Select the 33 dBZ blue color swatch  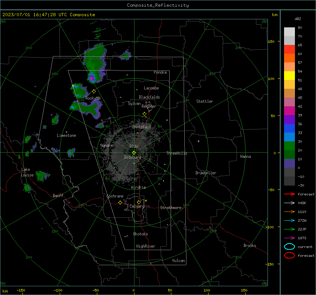(289, 128)
